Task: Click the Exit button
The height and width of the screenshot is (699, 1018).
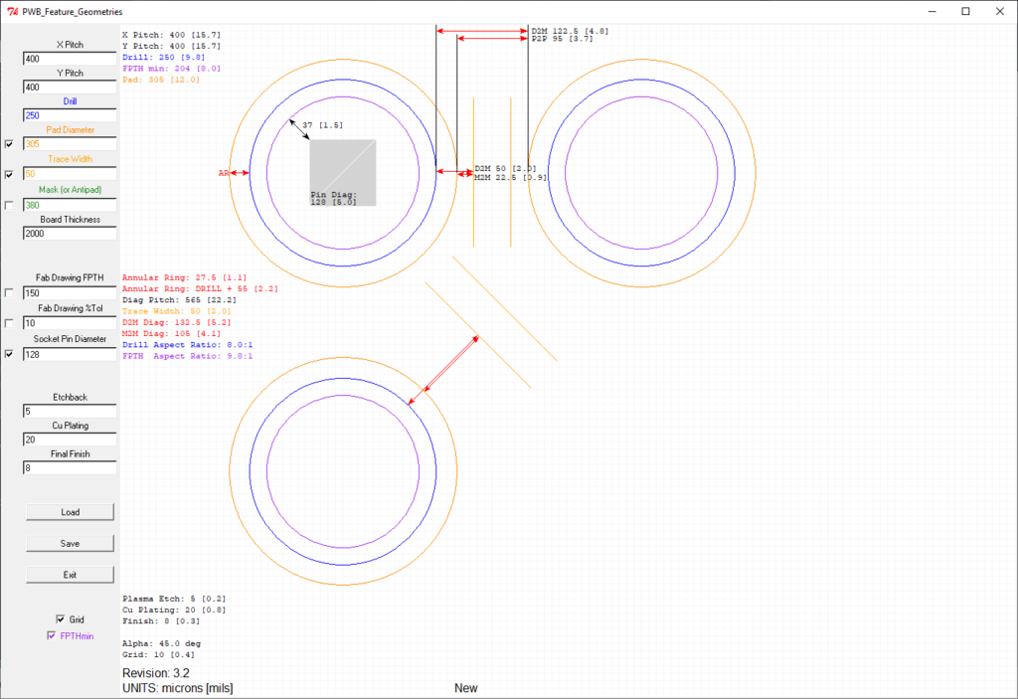Action: point(70,575)
